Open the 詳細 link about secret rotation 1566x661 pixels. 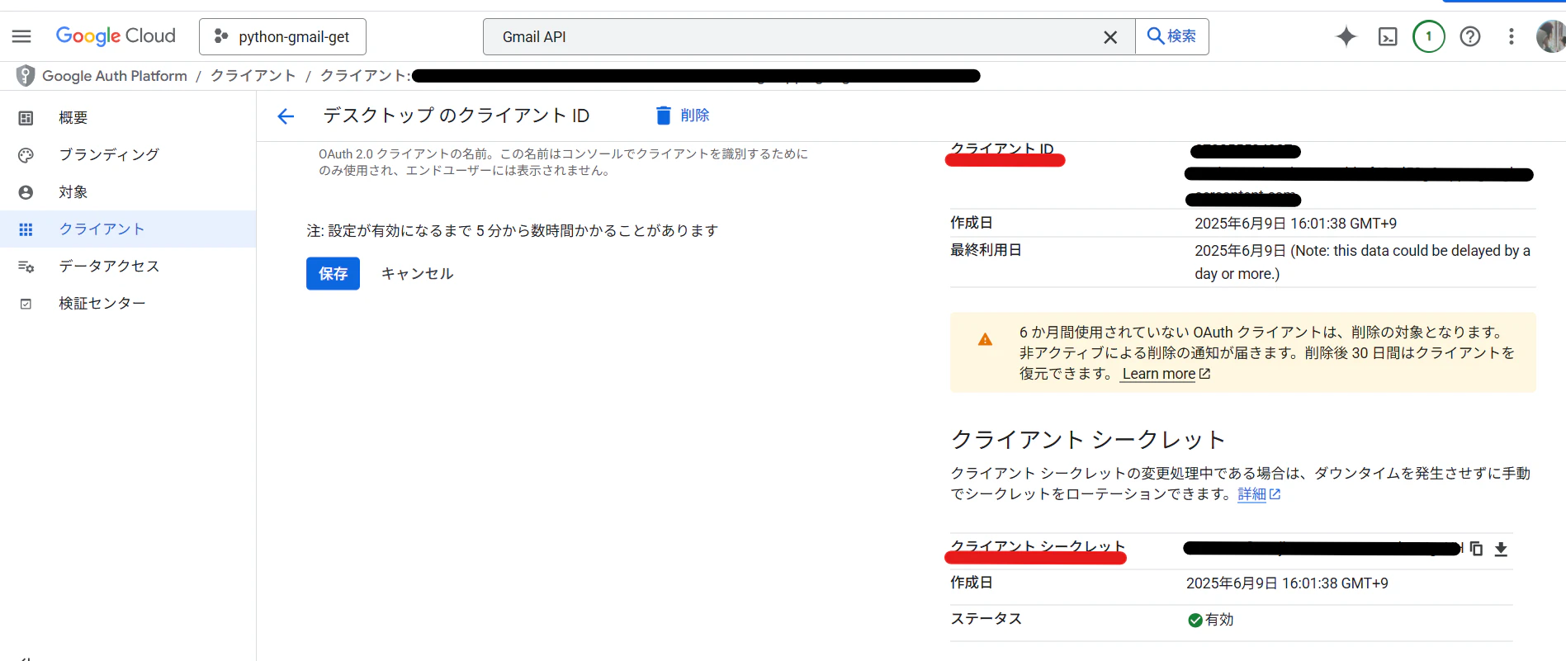coord(1259,494)
